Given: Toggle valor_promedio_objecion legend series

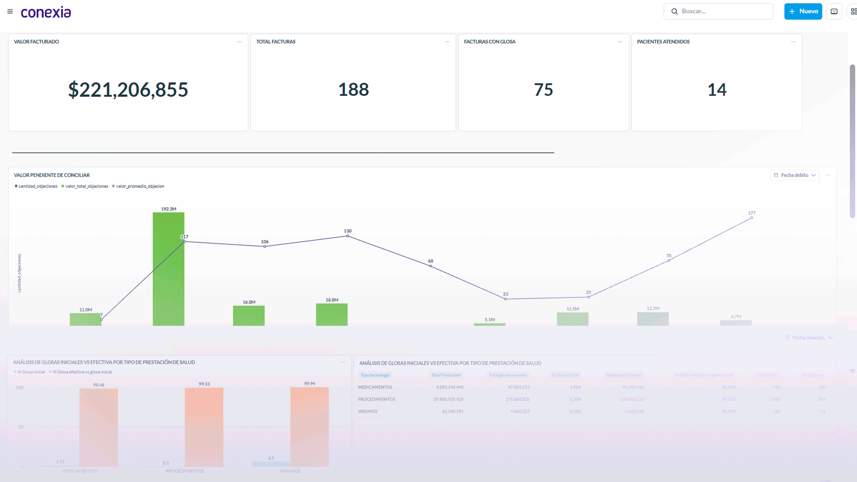Looking at the screenshot, I should (138, 187).
